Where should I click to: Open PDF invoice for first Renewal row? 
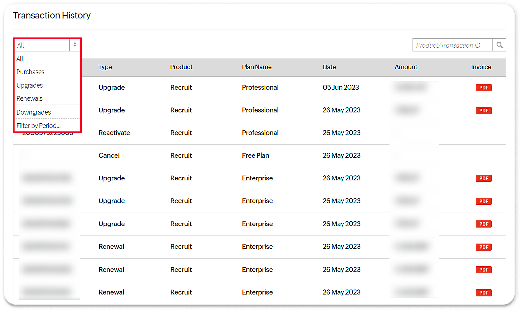pyautogui.click(x=483, y=247)
